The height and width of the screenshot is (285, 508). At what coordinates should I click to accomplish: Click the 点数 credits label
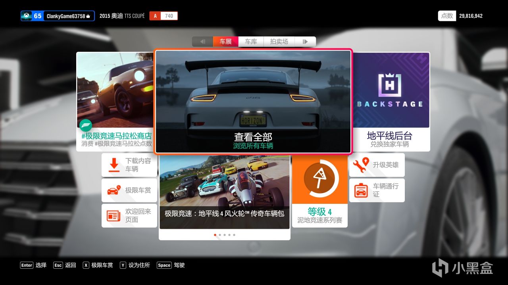447,16
